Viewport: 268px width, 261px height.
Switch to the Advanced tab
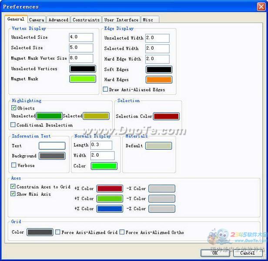(x=58, y=20)
